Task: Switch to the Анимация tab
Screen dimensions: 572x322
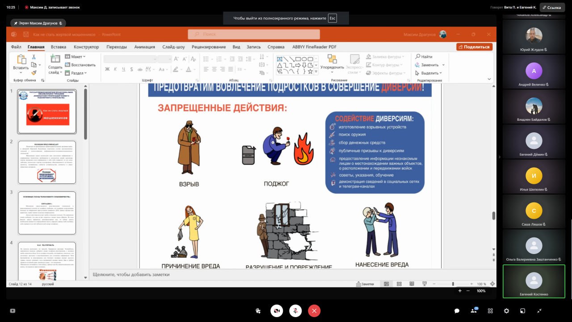Action: pyautogui.click(x=144, y=47)
